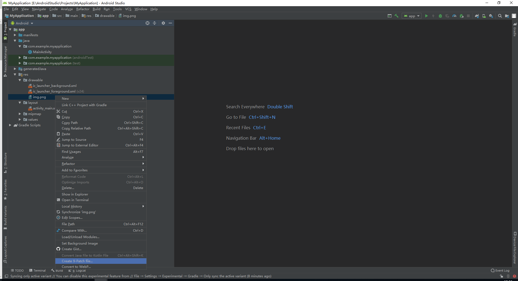The height and width of the screenshot is (281, 518).
Task: Select the Debug app bug icon
Action: (x=440, y=16)
